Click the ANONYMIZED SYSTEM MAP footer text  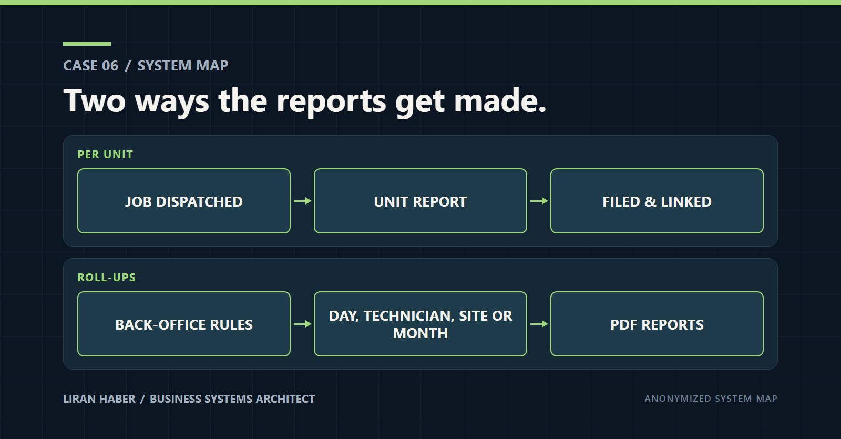pyautogui.click(x=711, y=399)
